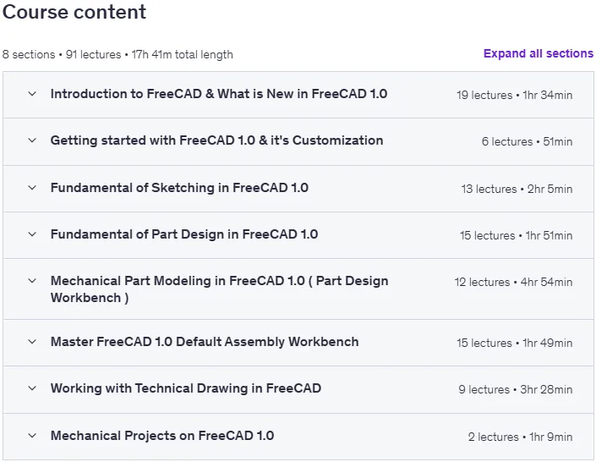Click the 9 lectures 3hr 28min label
596x462 pixels.
[x=516, y=389]
